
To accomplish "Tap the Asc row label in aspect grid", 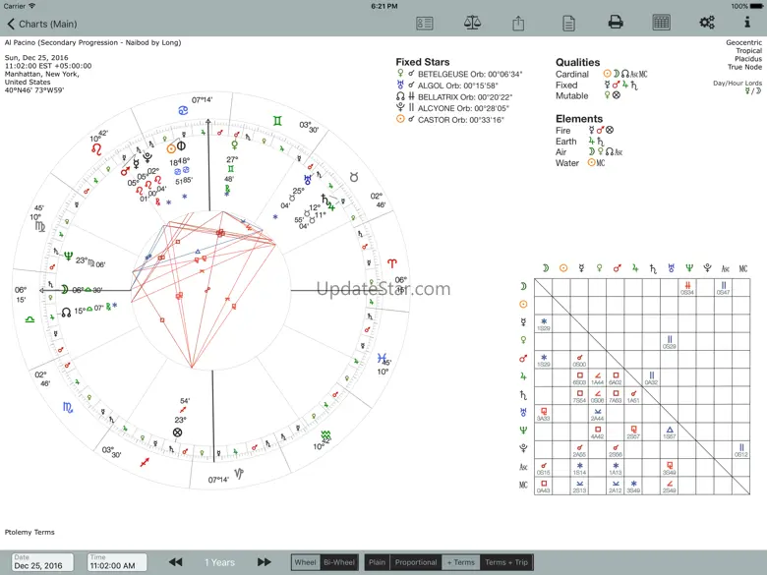I will coord(523,467).
